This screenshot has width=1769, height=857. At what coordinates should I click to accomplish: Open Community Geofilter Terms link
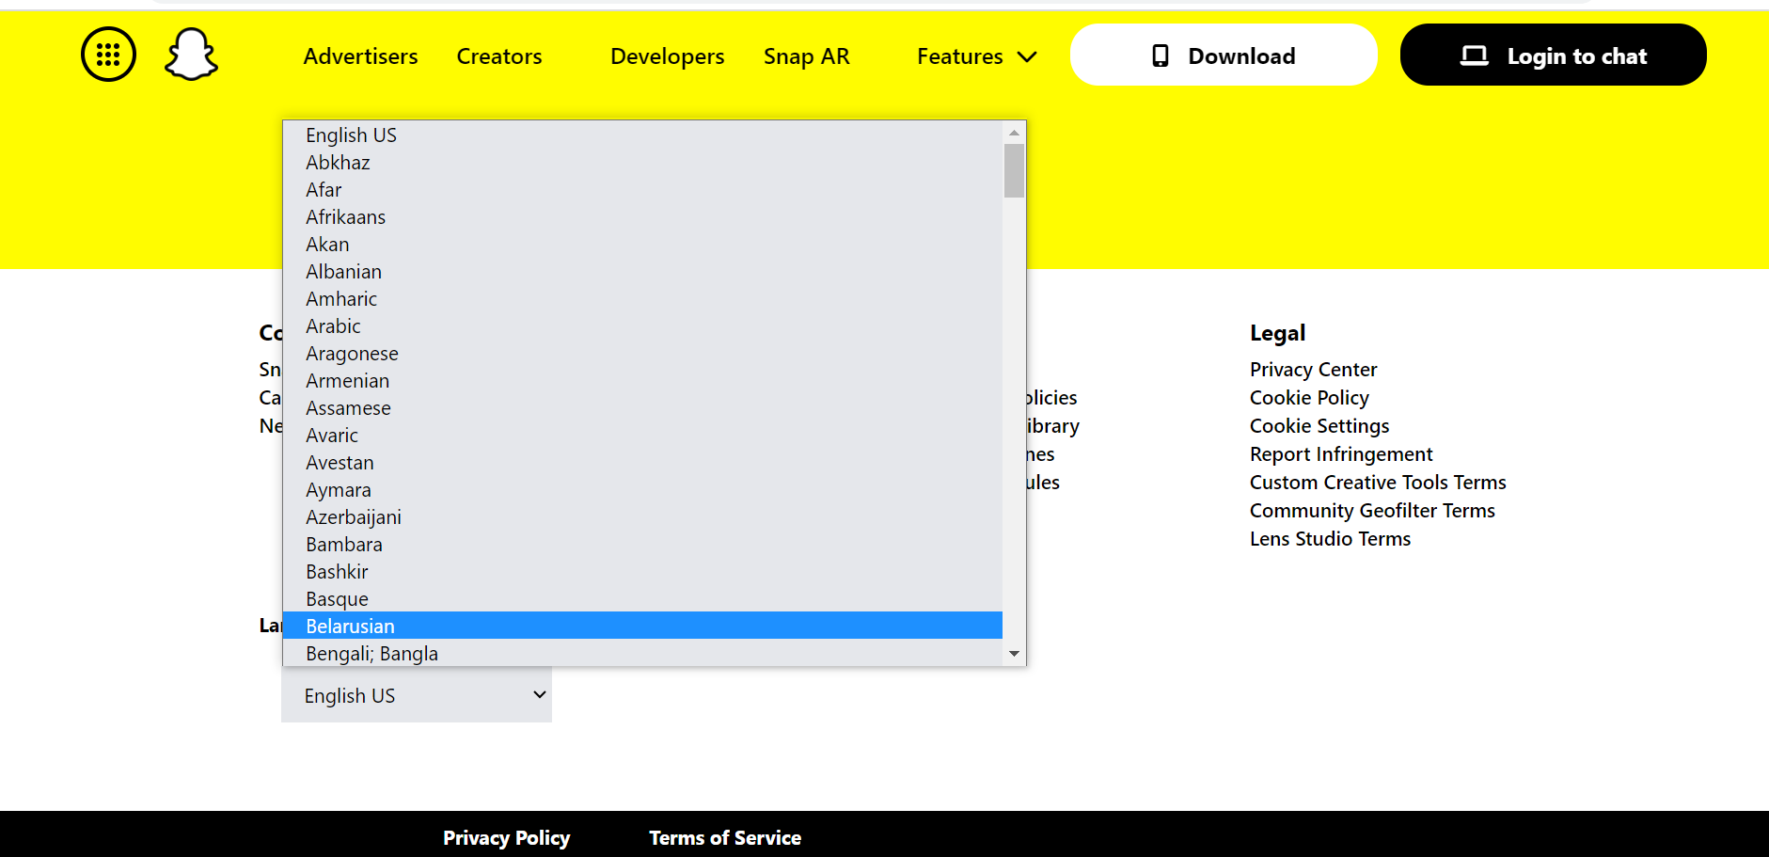point(1372,510)
